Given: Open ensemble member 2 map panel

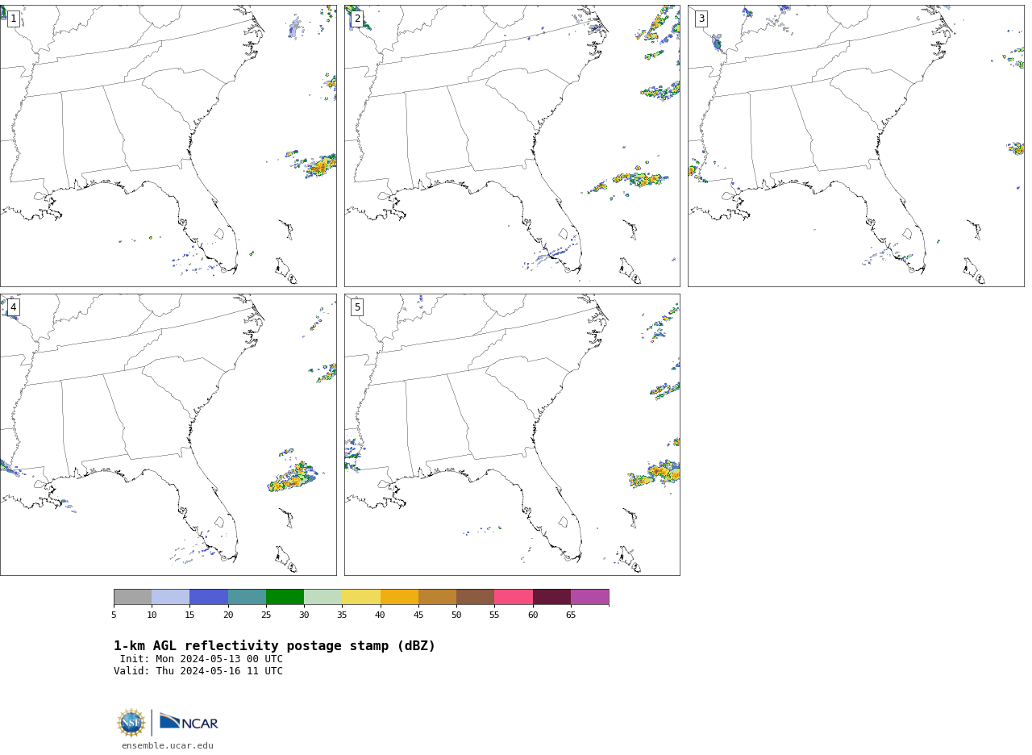Looking at the screenshot, I should point(512,146).
